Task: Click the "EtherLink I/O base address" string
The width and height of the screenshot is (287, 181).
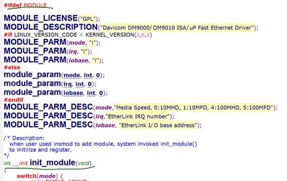Action: point(158,125)
